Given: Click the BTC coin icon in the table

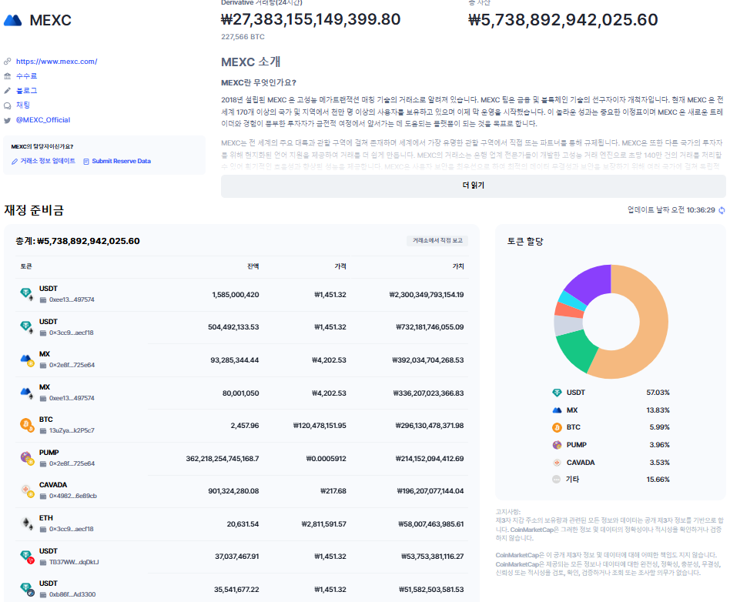Looking at the screenshot, I should click(27, 425).
